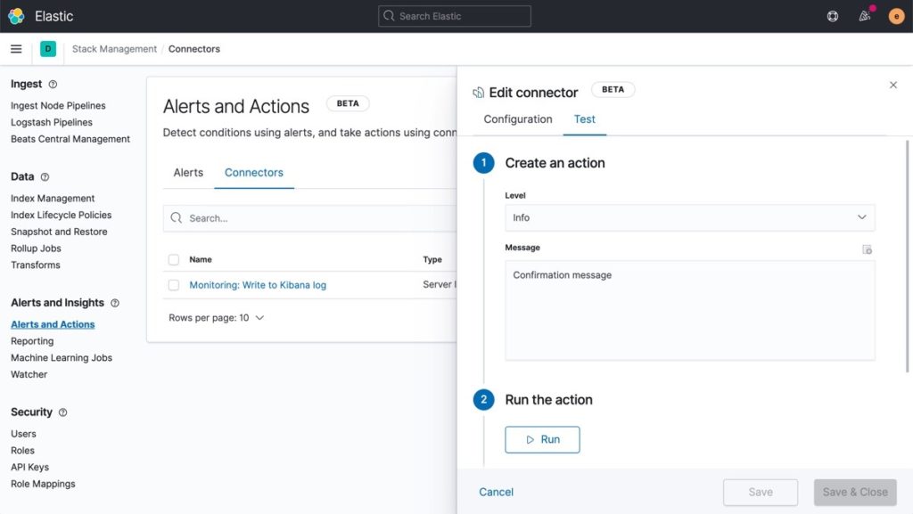This screenshot has width=913, height=514.
Task: Toggle the hamburger navigation menu
Action: point(16,49)
